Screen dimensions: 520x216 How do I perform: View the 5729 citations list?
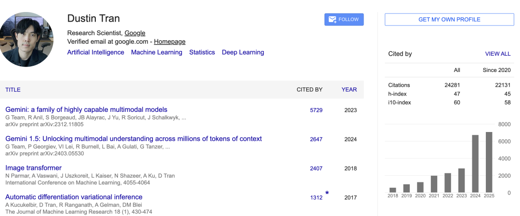click(316, 110)
